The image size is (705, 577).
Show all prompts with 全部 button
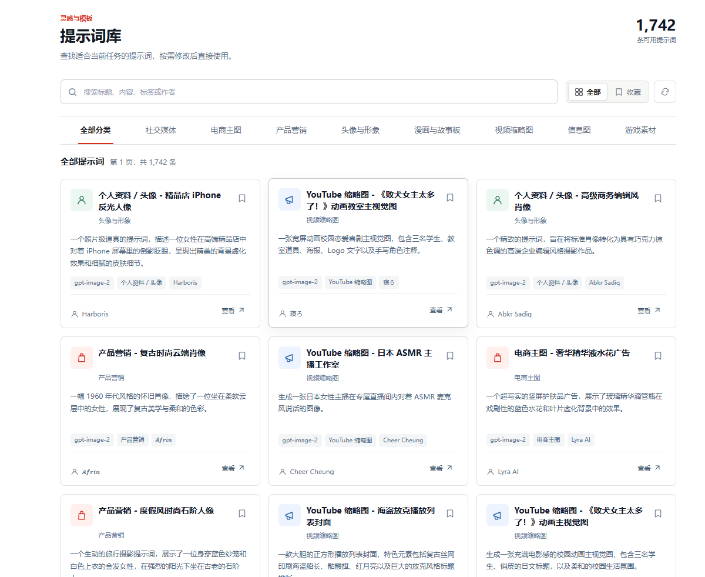pos(587,92)
